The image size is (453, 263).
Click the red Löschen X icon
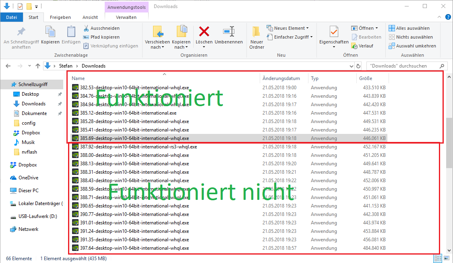pos(204,31)
